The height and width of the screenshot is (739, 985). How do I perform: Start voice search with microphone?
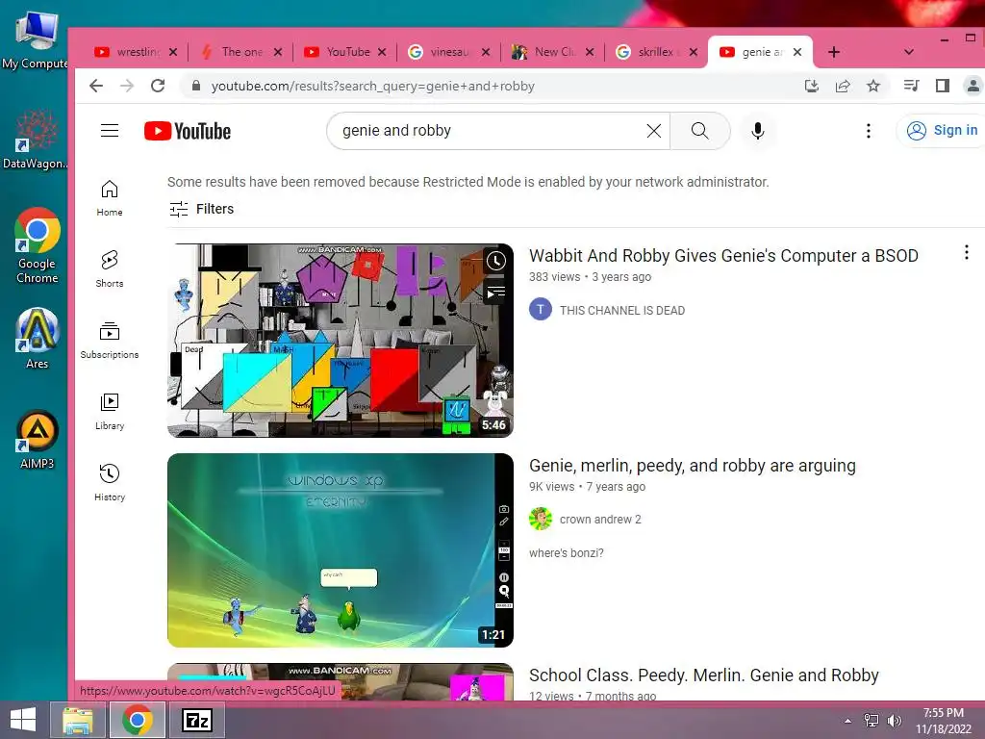tap(758, 131)
